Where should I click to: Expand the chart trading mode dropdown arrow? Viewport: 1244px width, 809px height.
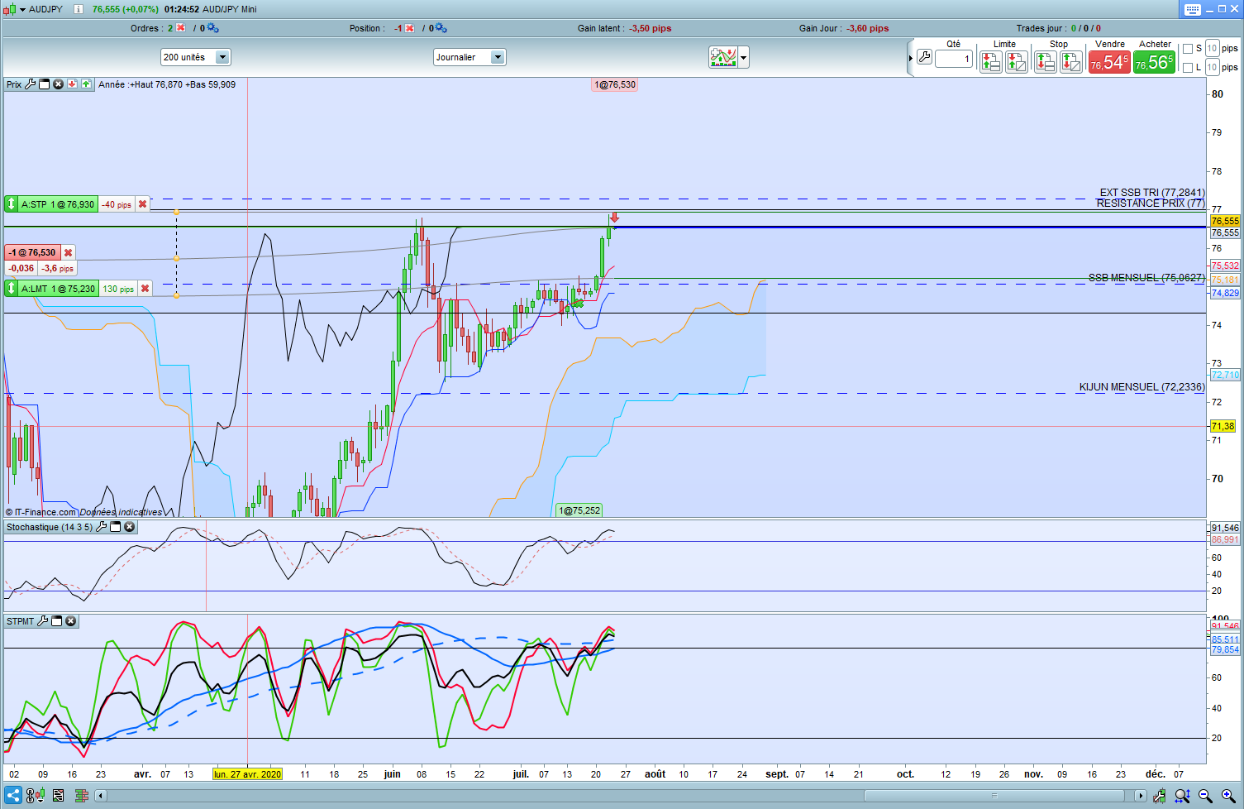point(744,58)
